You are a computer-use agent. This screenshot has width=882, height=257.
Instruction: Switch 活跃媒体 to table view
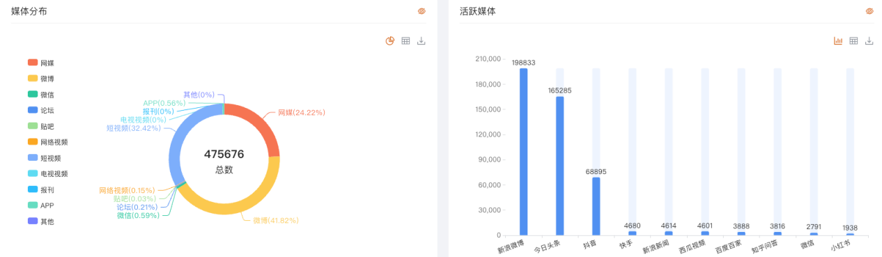853,41
